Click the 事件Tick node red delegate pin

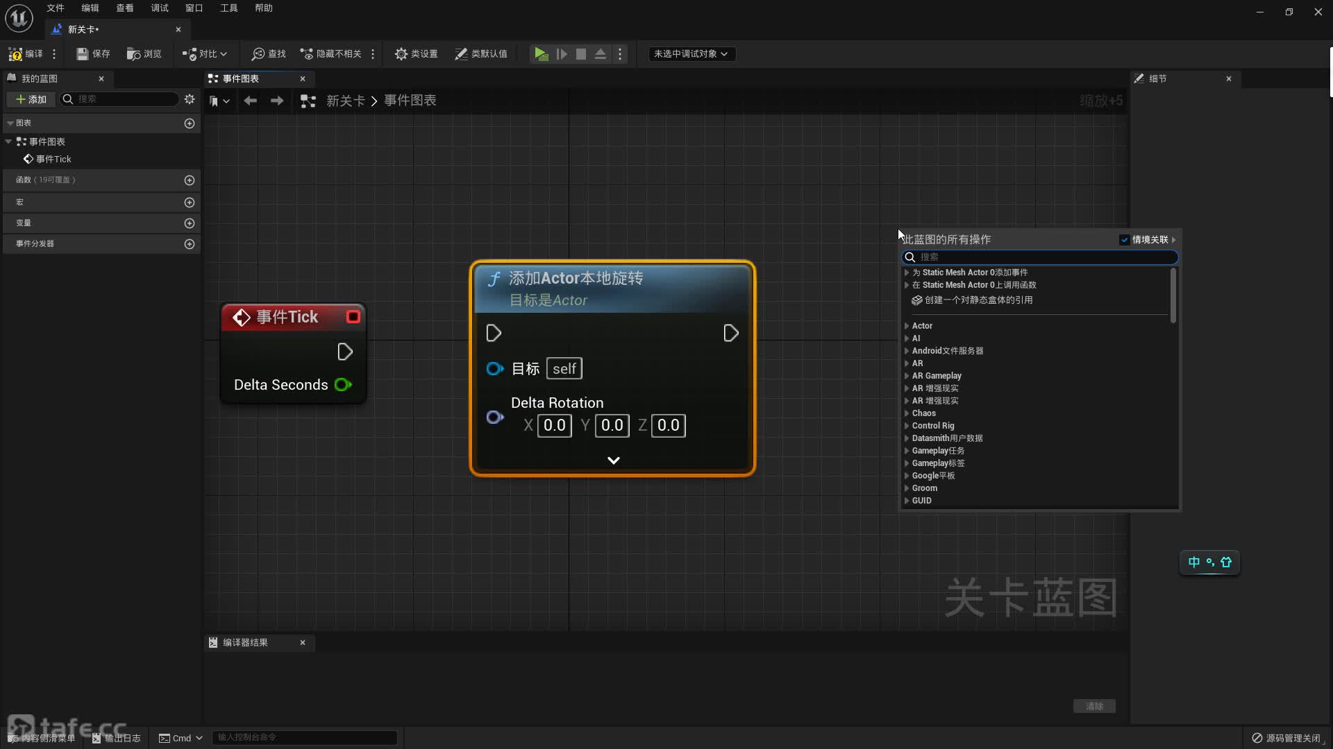pos(353,317)
